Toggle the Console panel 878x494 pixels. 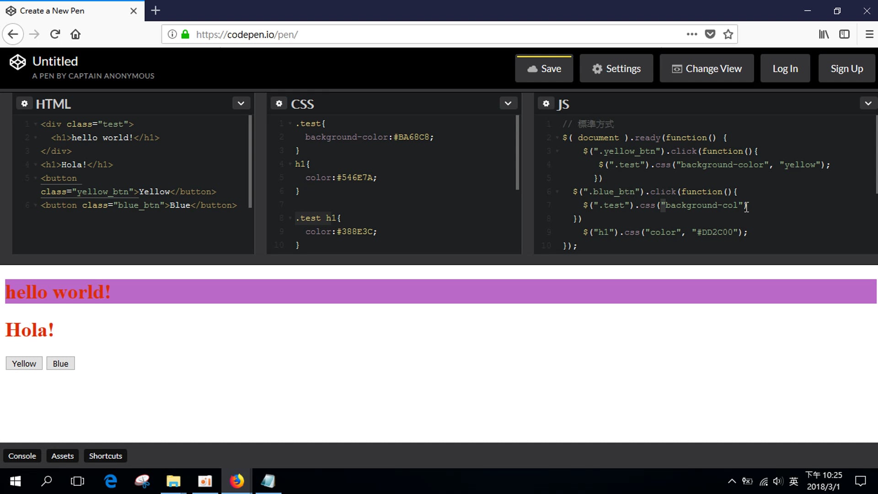(22, 456)
